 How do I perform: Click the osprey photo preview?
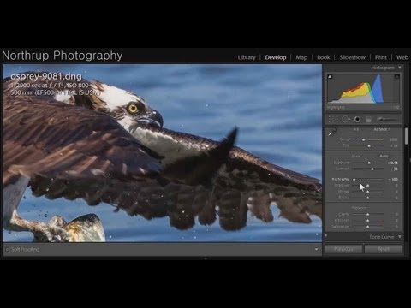(x=162, y=153)
